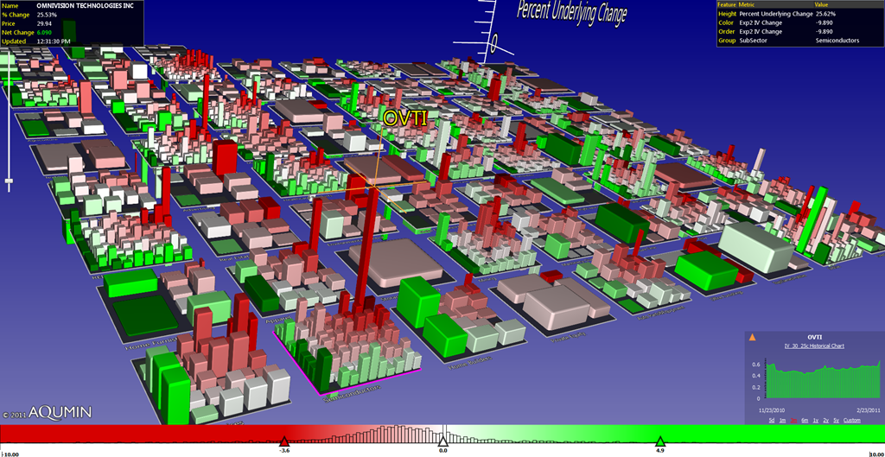
Task: Click the yellow OVTI label in the 3D view
Action: coord(405,117)
